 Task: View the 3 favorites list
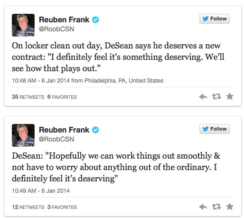[62, 207]
